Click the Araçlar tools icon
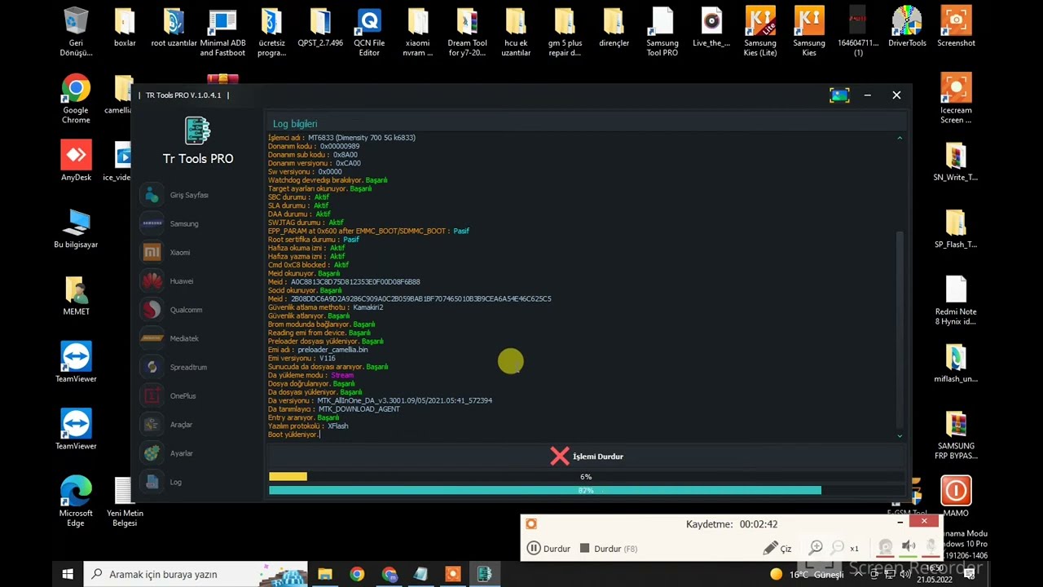Image resolution: width=1043 pixels, height=587 pixels. [x=152, y=424]
